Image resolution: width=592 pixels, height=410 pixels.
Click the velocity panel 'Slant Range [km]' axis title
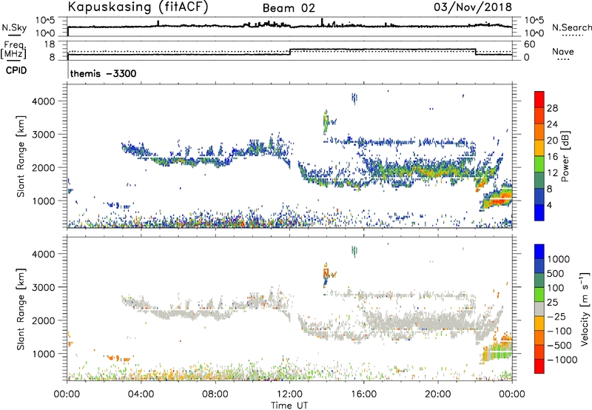coord(21,309)
